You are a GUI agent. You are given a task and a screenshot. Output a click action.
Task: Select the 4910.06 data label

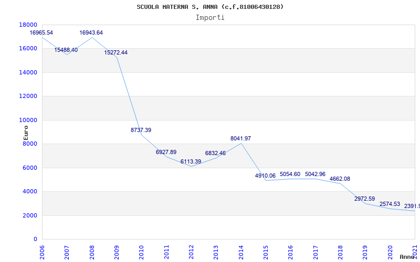tap(265, 176)
